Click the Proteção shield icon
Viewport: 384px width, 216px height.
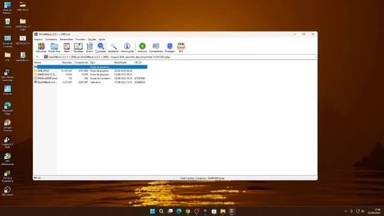(169, 47)
